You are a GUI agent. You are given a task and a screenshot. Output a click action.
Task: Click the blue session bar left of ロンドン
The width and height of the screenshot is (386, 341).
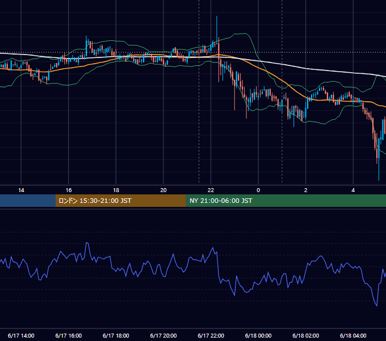(x=28, y=201)
